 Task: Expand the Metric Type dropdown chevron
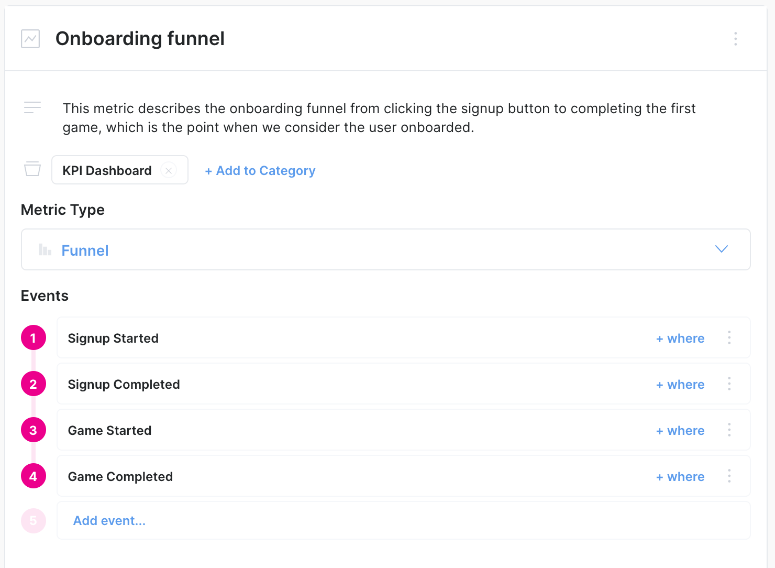point(722,249)
